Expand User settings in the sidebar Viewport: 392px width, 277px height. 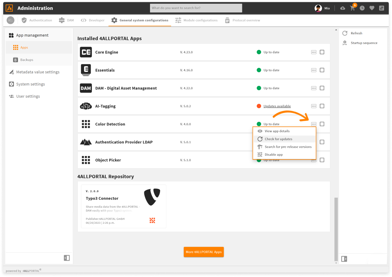point(39,96)
